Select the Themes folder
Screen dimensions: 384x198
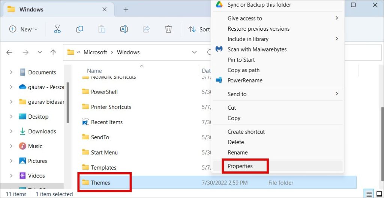click(x=96, y=183)
